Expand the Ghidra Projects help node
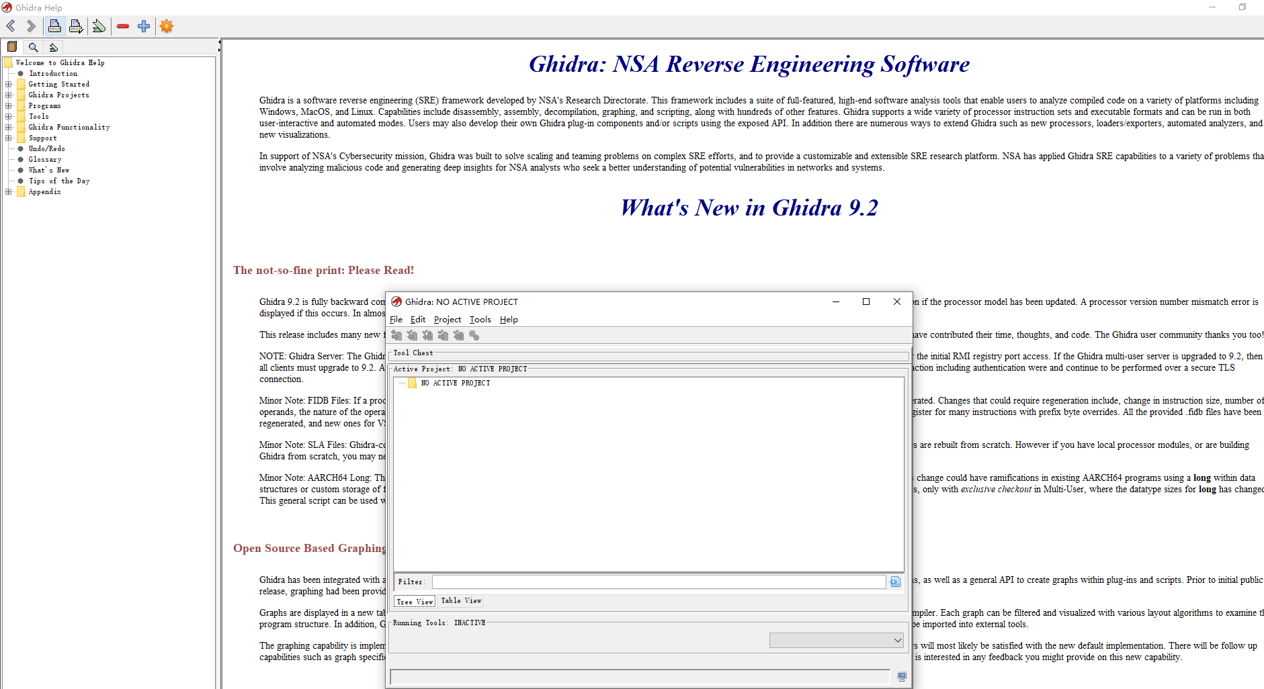Screen dimensions: 1264x689 [9, 95]
